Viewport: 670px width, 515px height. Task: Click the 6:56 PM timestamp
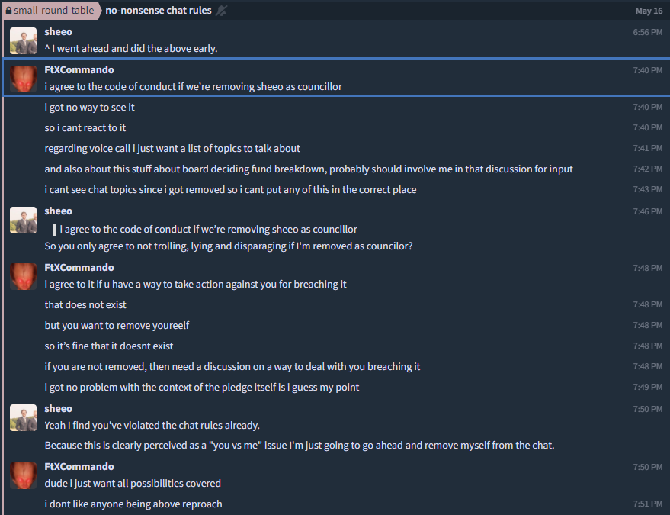[x=647, y=32]
